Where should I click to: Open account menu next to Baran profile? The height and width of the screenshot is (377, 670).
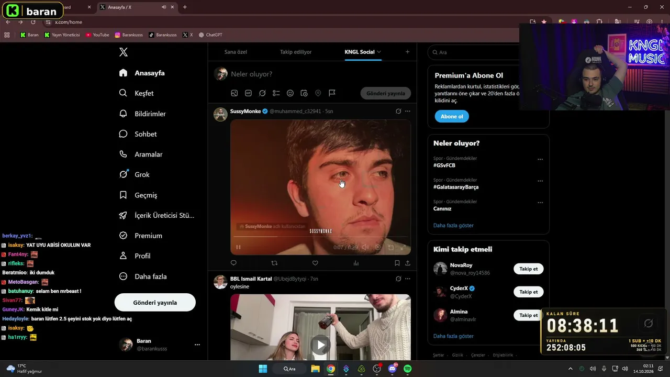point(197,345)
